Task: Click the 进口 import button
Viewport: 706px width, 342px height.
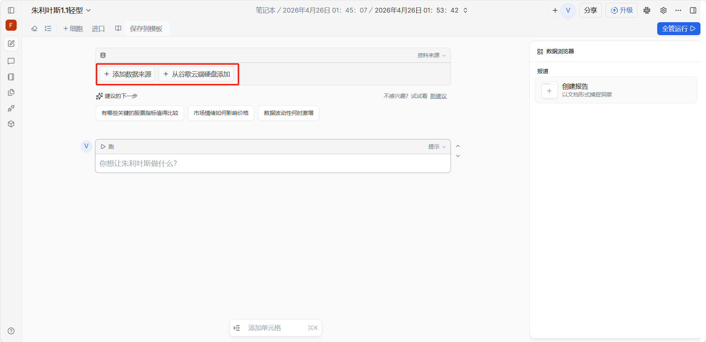Action: point(98,28)
